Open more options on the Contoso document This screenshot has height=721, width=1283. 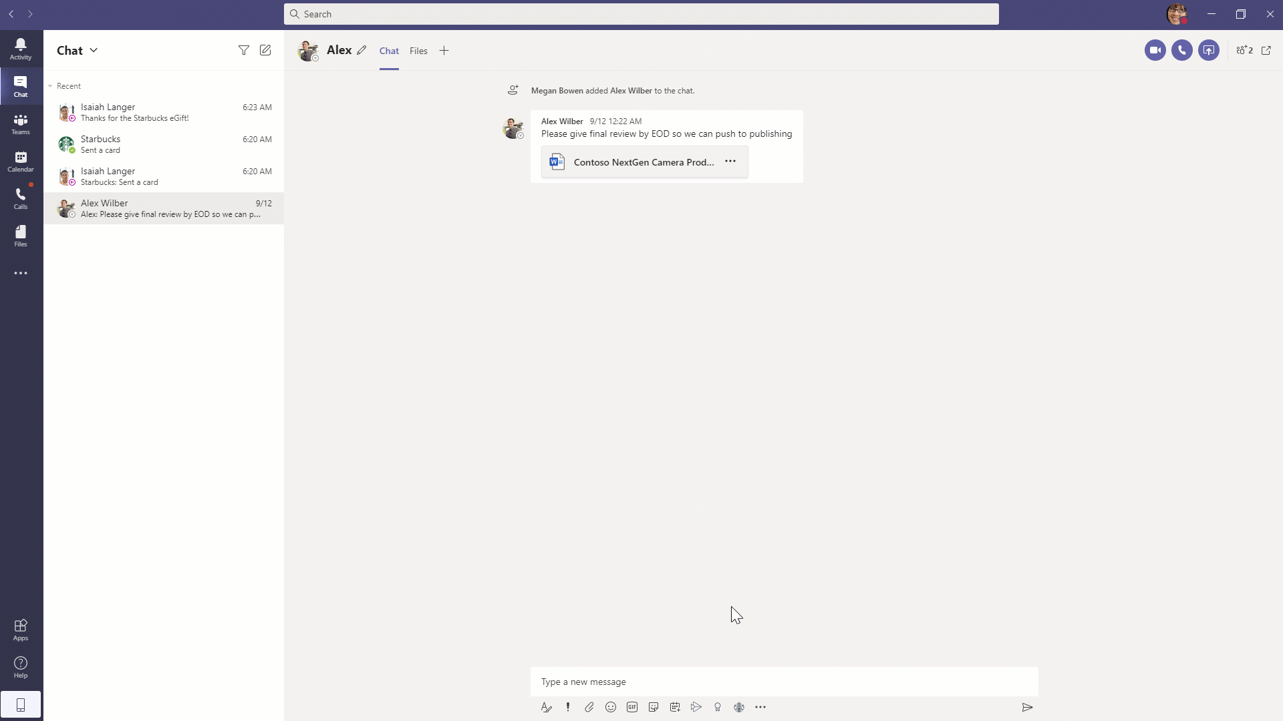[730, 161]
